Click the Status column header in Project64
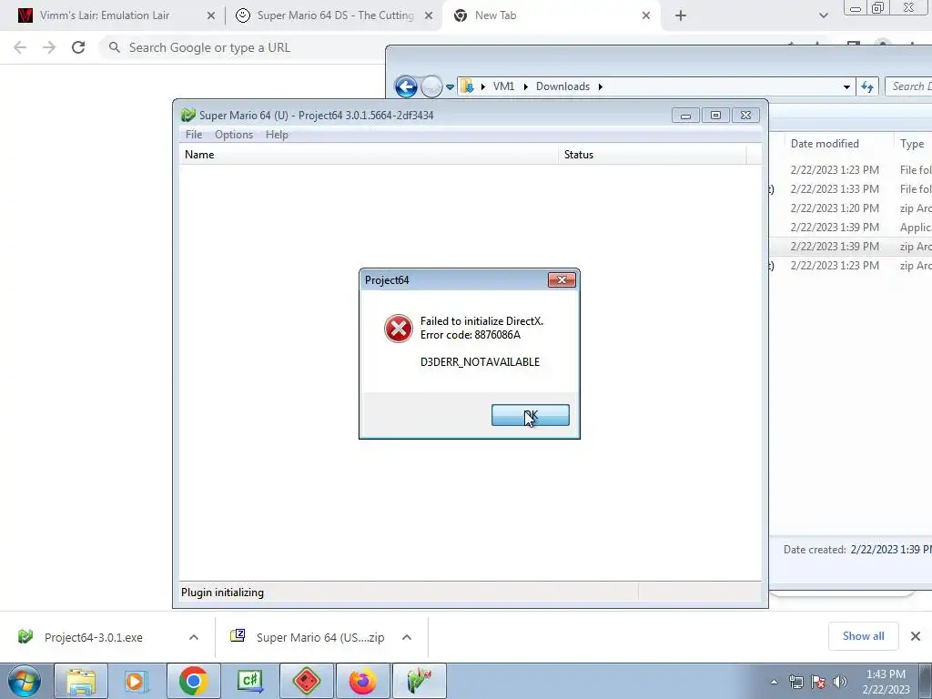 point(652,155)
